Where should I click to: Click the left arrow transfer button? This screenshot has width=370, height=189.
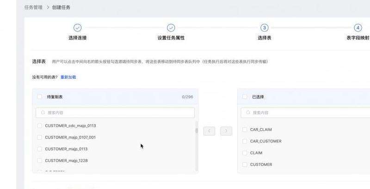point(209,131)
